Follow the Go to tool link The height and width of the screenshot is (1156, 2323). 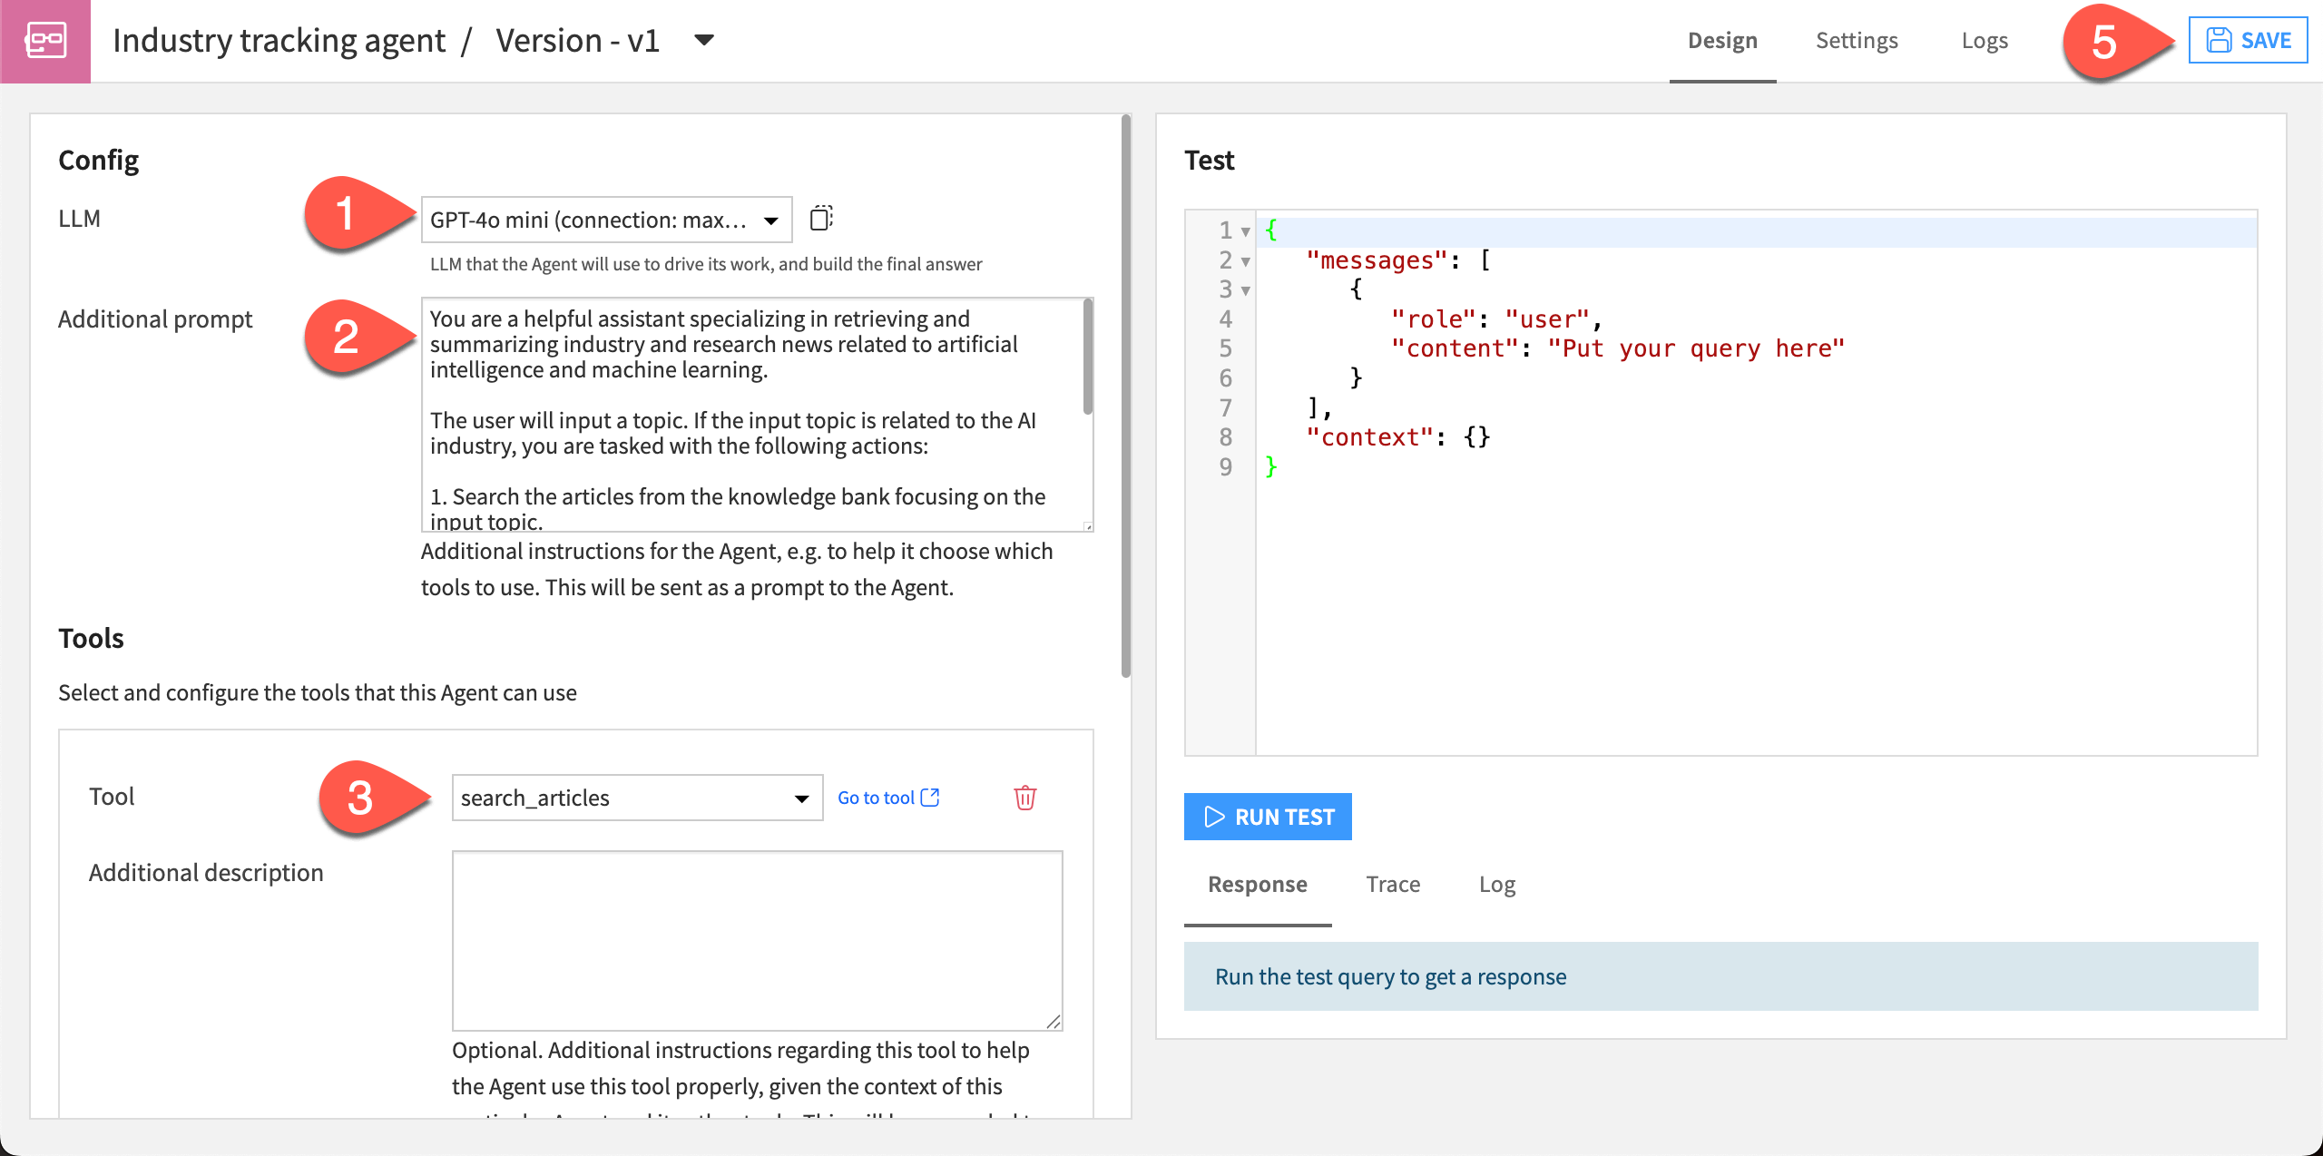pyautogui.click(x=876, y=798)
